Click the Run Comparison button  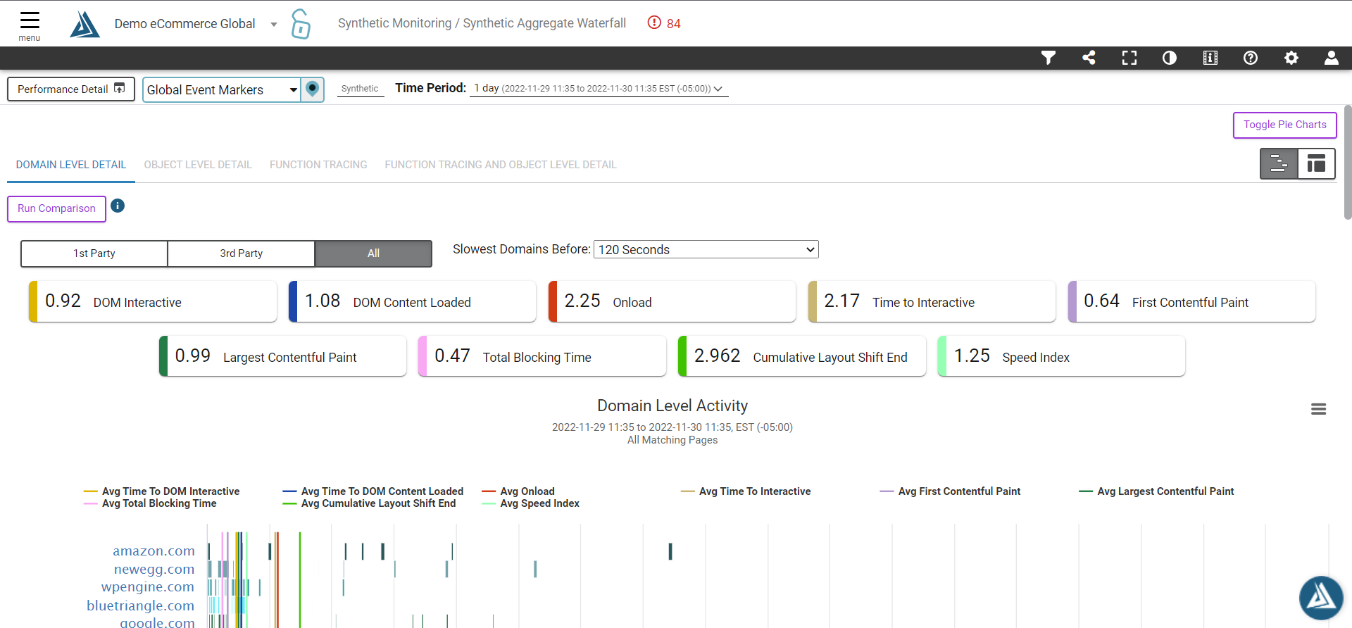pos(56,208)
